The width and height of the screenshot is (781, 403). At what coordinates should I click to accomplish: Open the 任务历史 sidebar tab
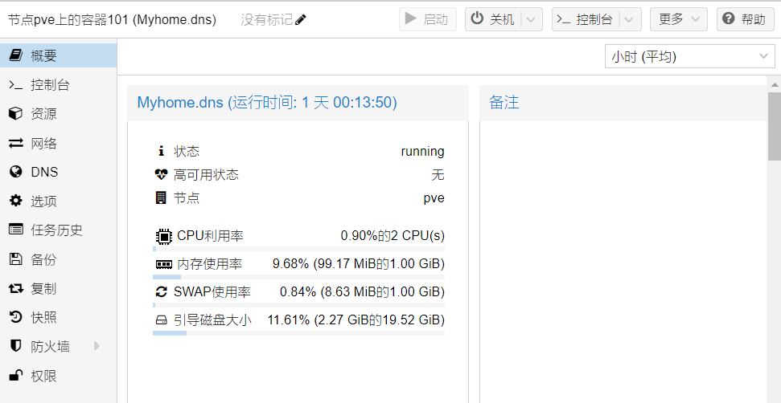(x=58, y=230)
